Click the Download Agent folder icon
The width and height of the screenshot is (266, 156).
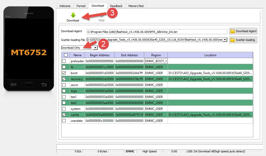(233, 31)
